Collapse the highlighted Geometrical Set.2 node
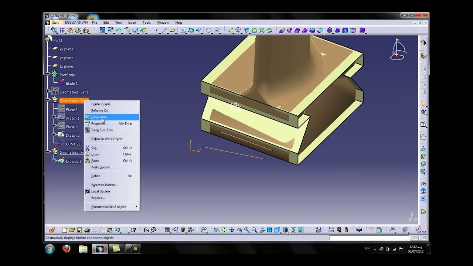This screenshot has width=473, height=266. (48, 99)
